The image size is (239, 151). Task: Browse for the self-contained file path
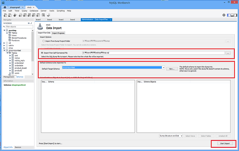click(228, 53)
